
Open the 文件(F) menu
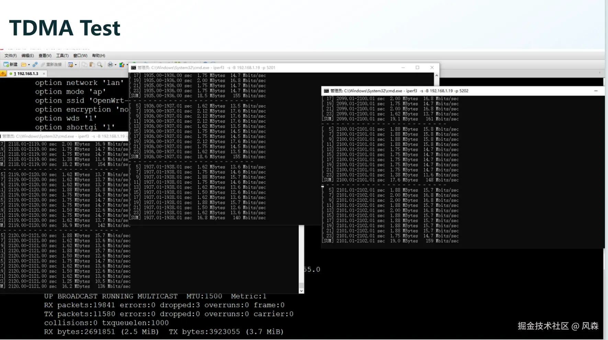pos(10,56)
